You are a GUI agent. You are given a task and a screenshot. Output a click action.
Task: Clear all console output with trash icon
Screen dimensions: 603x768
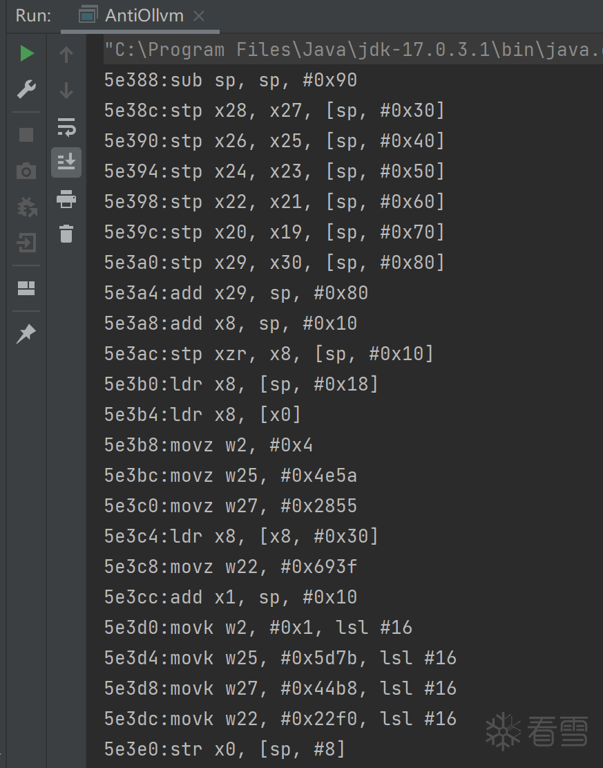pyautogui.click(x=66, y=234)
